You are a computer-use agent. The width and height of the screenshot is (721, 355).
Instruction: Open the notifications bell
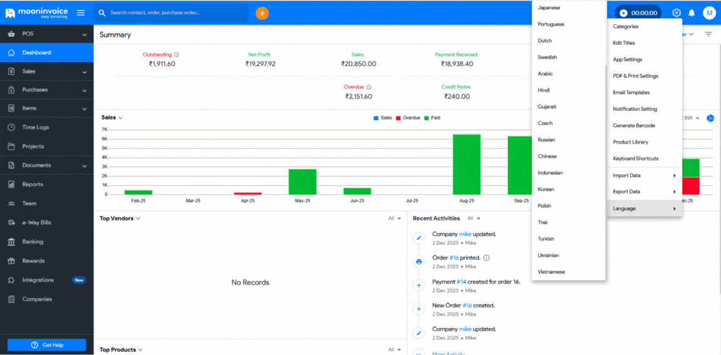click(x=692, y=13)
